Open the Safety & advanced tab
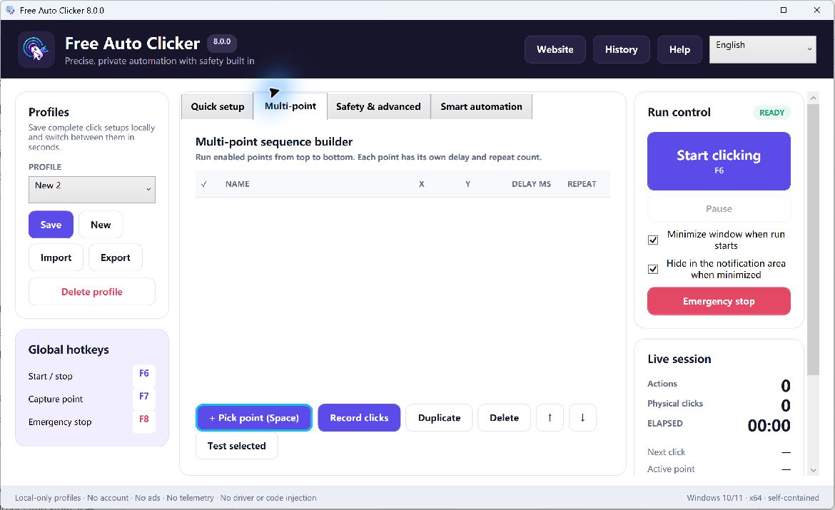 (x=379, y=106)
